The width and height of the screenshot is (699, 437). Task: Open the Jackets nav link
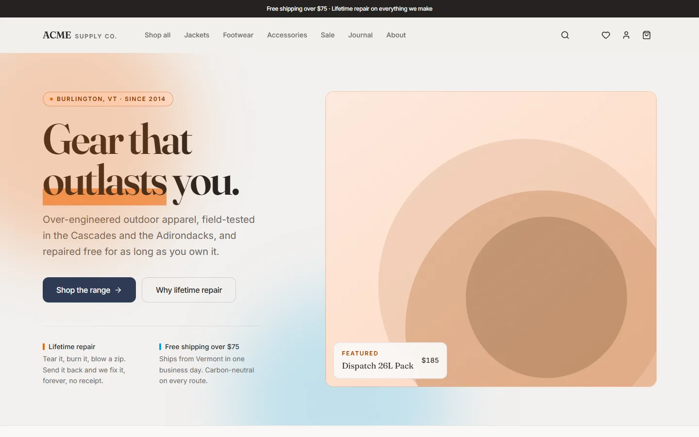pyautogui.click(x=197, y=35)
